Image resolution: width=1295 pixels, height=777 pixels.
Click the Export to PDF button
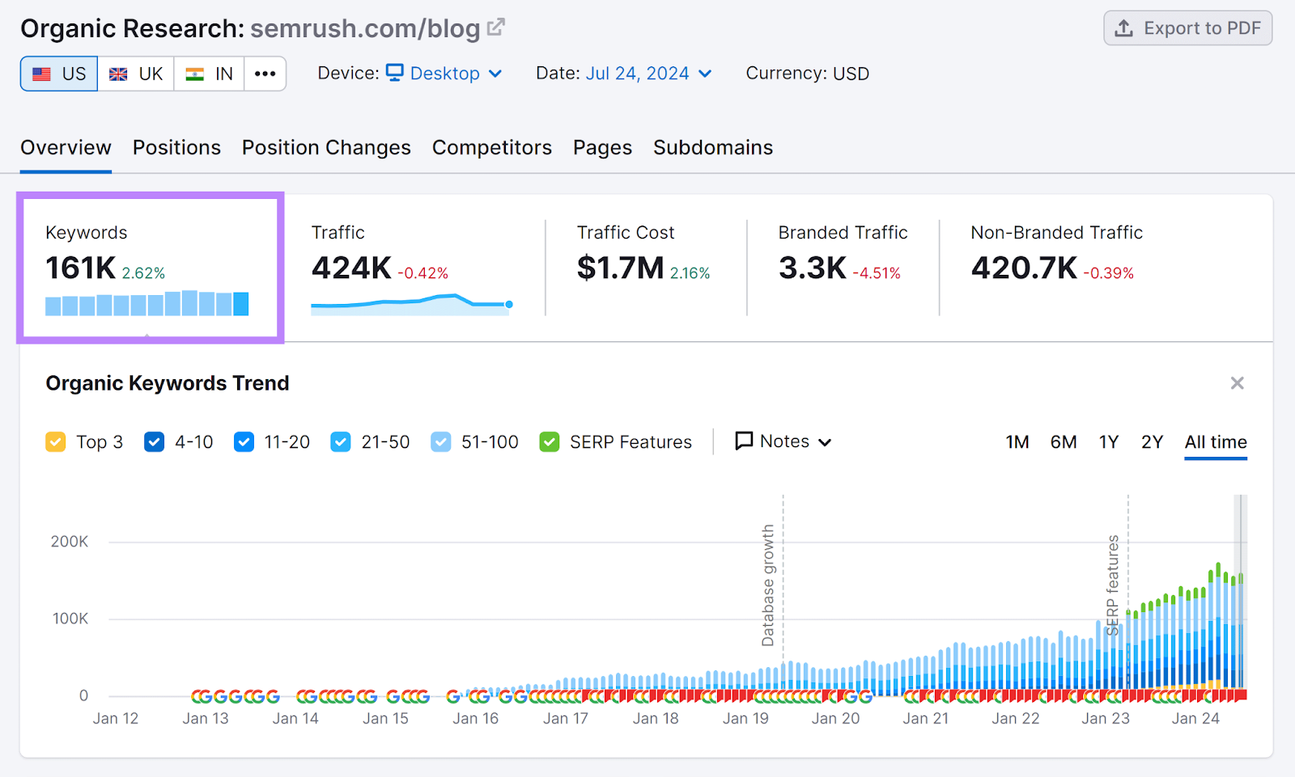[1187, 27]
